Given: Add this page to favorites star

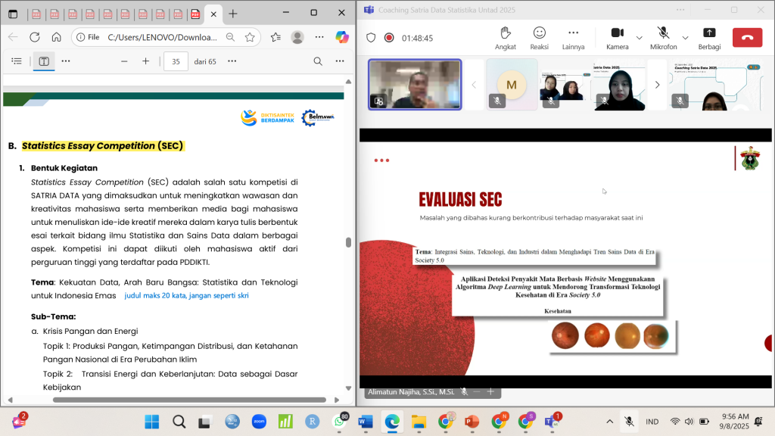Looking at the screenshot, I should click(x=250, y=37).
